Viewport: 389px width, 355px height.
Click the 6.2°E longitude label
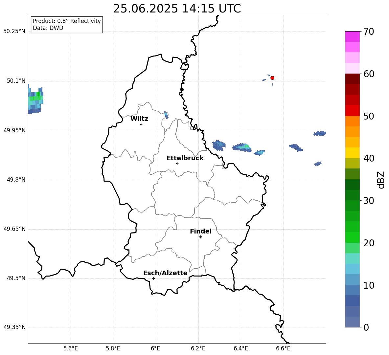(198, 348)
